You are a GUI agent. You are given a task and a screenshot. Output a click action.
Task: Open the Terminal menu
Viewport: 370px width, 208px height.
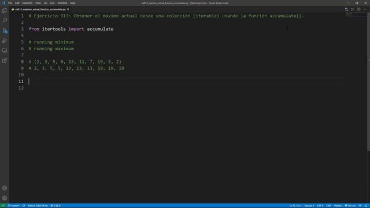point(62,3)
